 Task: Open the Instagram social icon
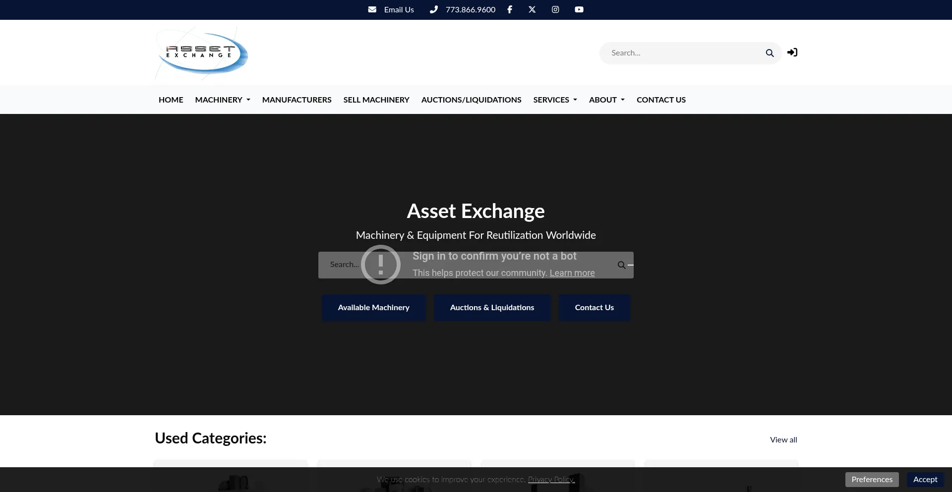(x=555, y=9)
